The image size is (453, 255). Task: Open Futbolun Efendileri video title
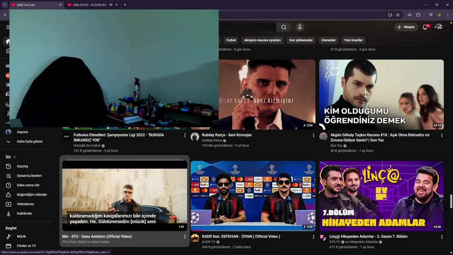119,137
